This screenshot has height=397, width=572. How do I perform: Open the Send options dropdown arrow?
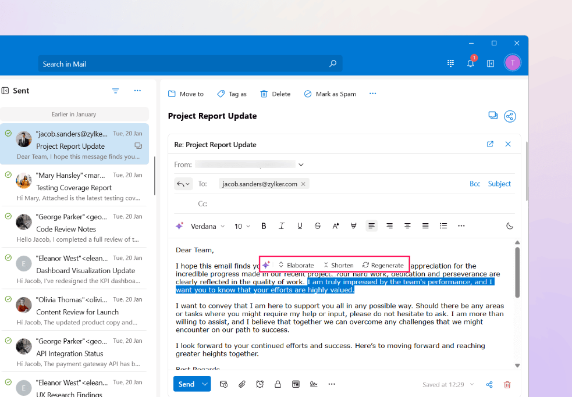pyautogui.click(x=205, y=384)
